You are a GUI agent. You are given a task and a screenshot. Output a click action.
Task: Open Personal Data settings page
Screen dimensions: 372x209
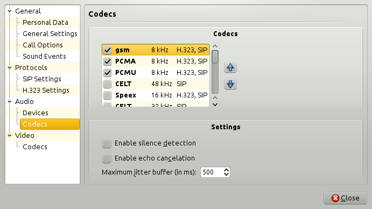pos(45,22)
